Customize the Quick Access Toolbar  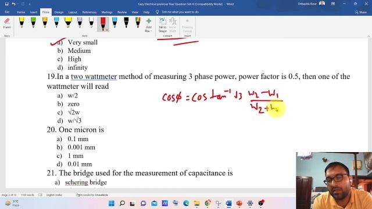click(x=30, y=4)
